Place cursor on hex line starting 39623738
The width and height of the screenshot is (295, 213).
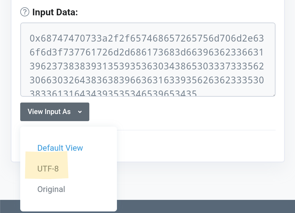point(147,66)
